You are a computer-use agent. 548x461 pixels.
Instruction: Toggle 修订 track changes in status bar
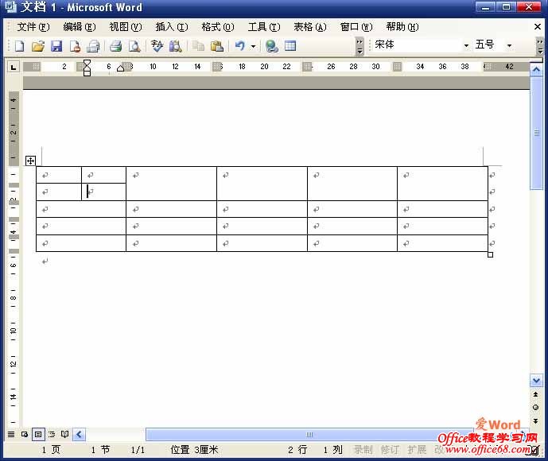pyautogui.click(x=390, y=450)
